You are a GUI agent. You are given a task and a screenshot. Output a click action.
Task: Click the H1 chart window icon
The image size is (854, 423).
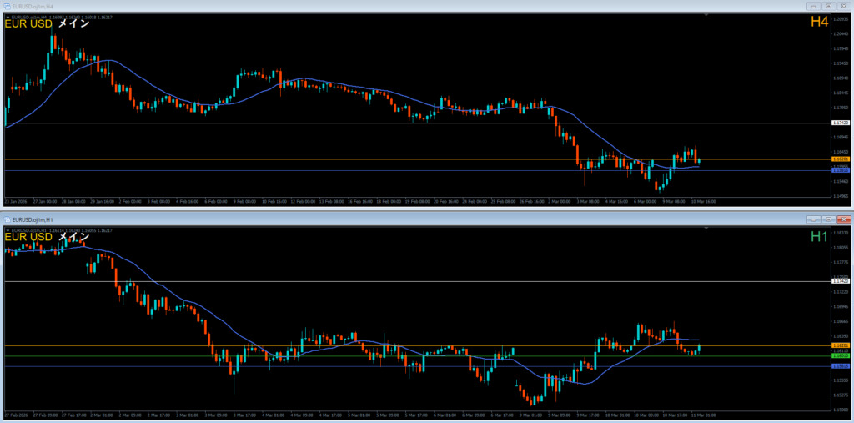tap(8, 219)
